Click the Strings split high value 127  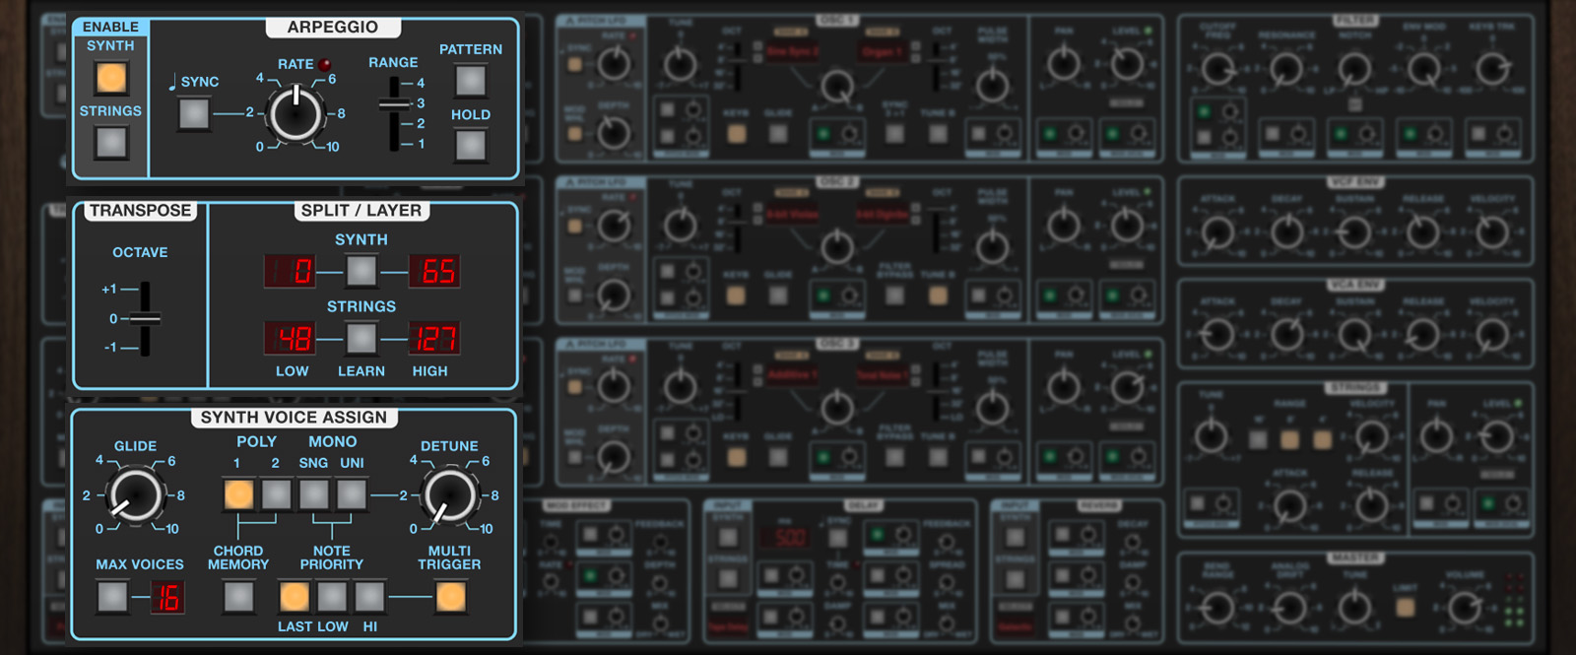click(x=434, y=338)
